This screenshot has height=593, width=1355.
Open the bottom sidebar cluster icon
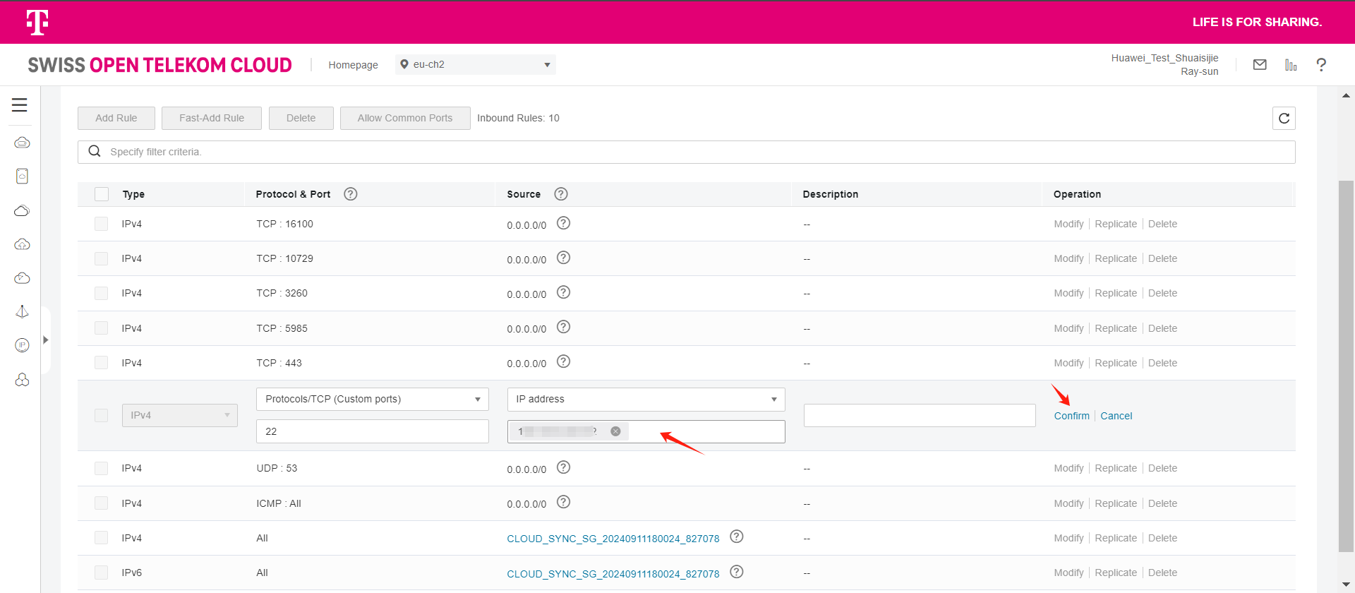coord(22,380)
